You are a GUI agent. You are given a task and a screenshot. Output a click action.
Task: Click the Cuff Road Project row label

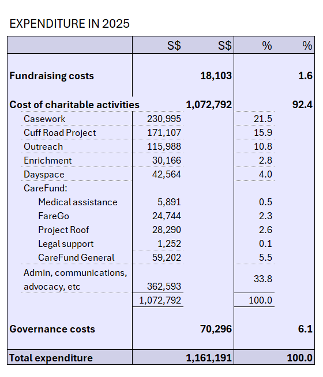60,133
